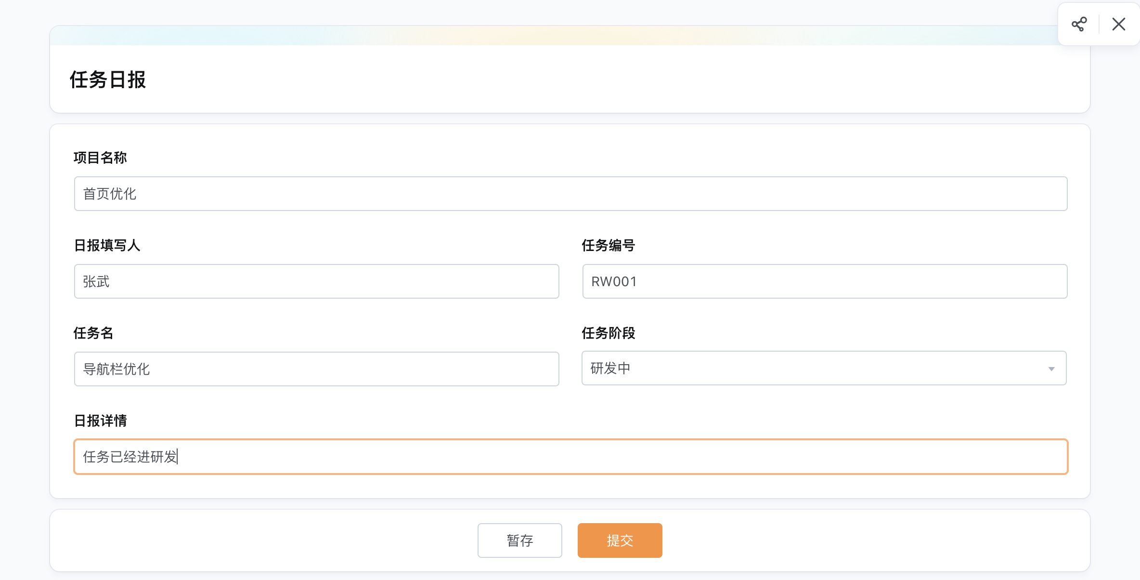
Task: Click the 项目名称 input field
Action: tap(570, 194)
